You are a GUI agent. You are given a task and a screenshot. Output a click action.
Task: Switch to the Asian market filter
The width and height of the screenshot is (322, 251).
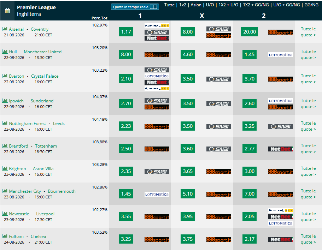[x=196, y=5]
